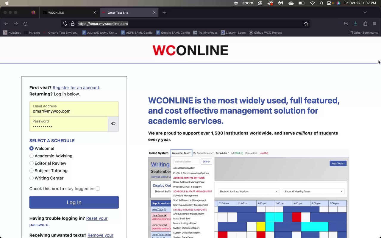
Task: Open the Other Bookmarks folder
Action: [x=363, y=33]
